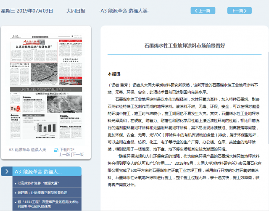Screen dimensions: 269x211
Task: Download the page via 下载PDF link
Action: point(67,150)
